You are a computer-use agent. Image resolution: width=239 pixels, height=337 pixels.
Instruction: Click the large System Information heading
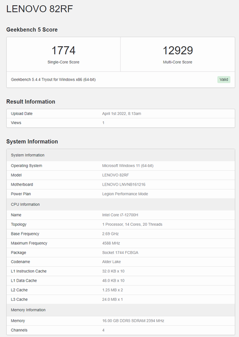[32, 141]
